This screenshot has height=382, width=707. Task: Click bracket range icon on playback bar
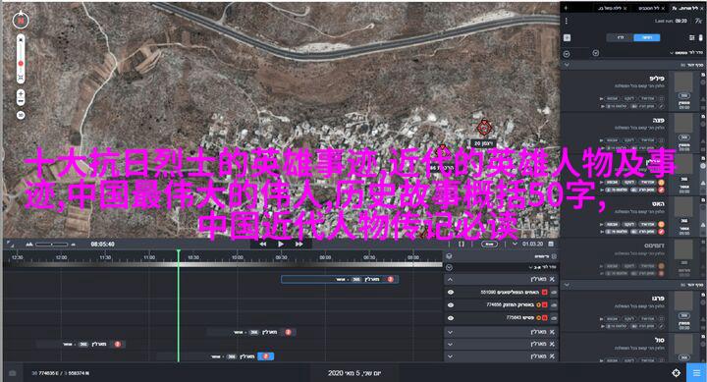point(462,244)
